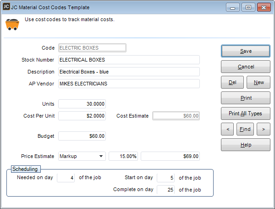
Task: Maximize the window
Action: 249,7
